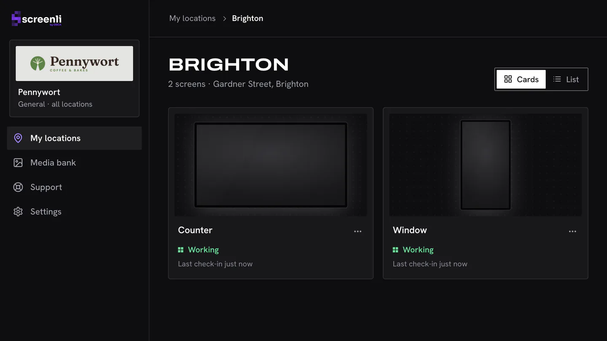Click the Settings gear icon
Screen dimensions: 607x341
click(x=18, y=211)
